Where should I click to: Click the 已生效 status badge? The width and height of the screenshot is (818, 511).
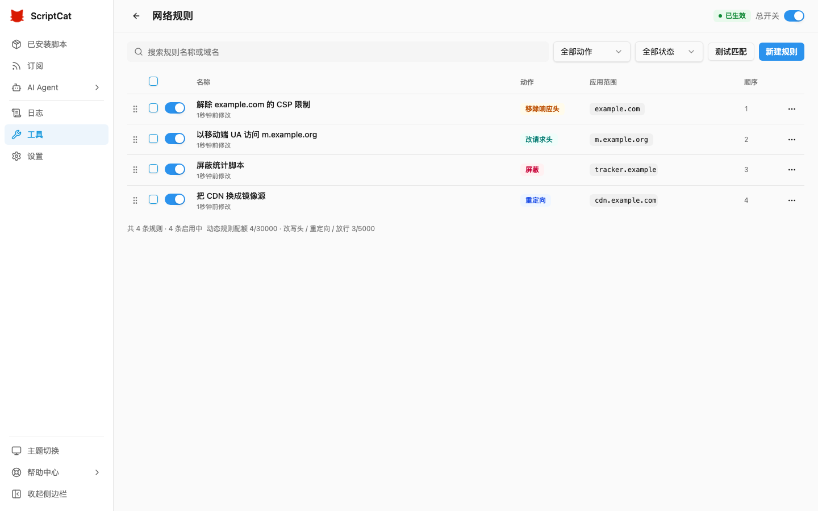pos(732,16)
